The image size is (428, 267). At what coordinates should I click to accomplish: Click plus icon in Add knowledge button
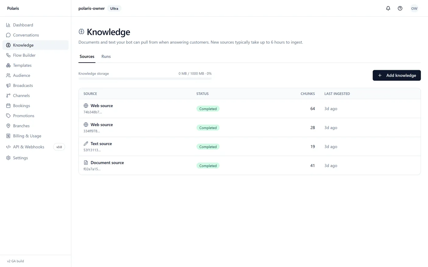tap(380, 75)
